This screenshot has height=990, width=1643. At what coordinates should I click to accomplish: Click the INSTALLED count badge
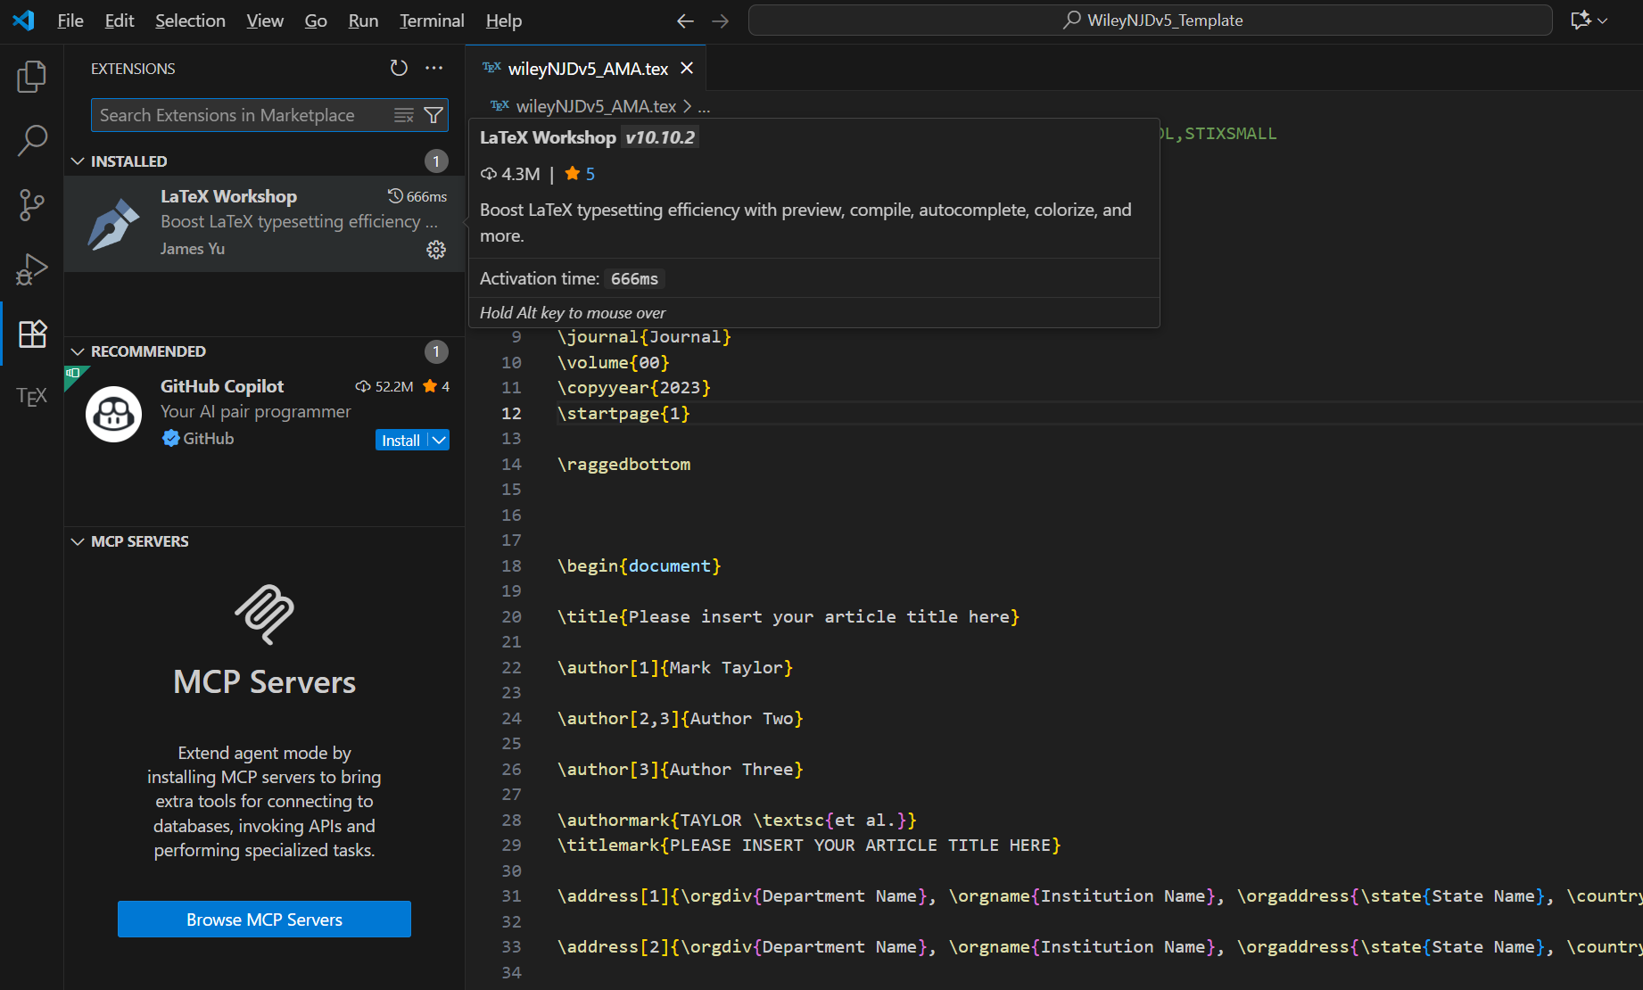(x=436, y=161)
